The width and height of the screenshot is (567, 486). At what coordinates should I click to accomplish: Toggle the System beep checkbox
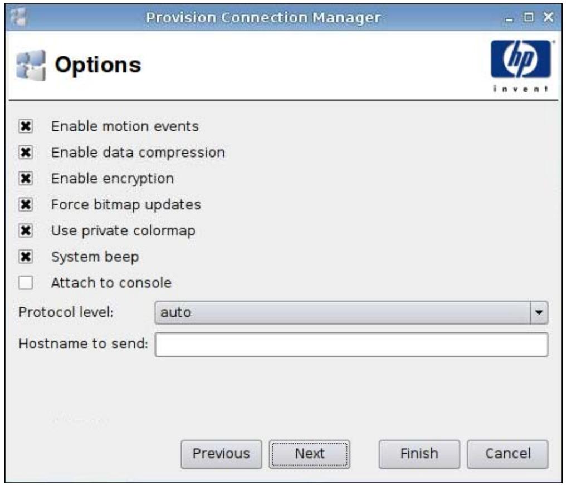click(x=26, y=257)
